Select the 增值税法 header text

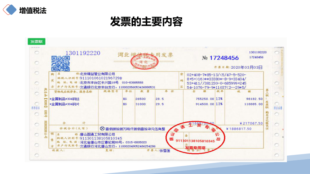click(33, 10)
